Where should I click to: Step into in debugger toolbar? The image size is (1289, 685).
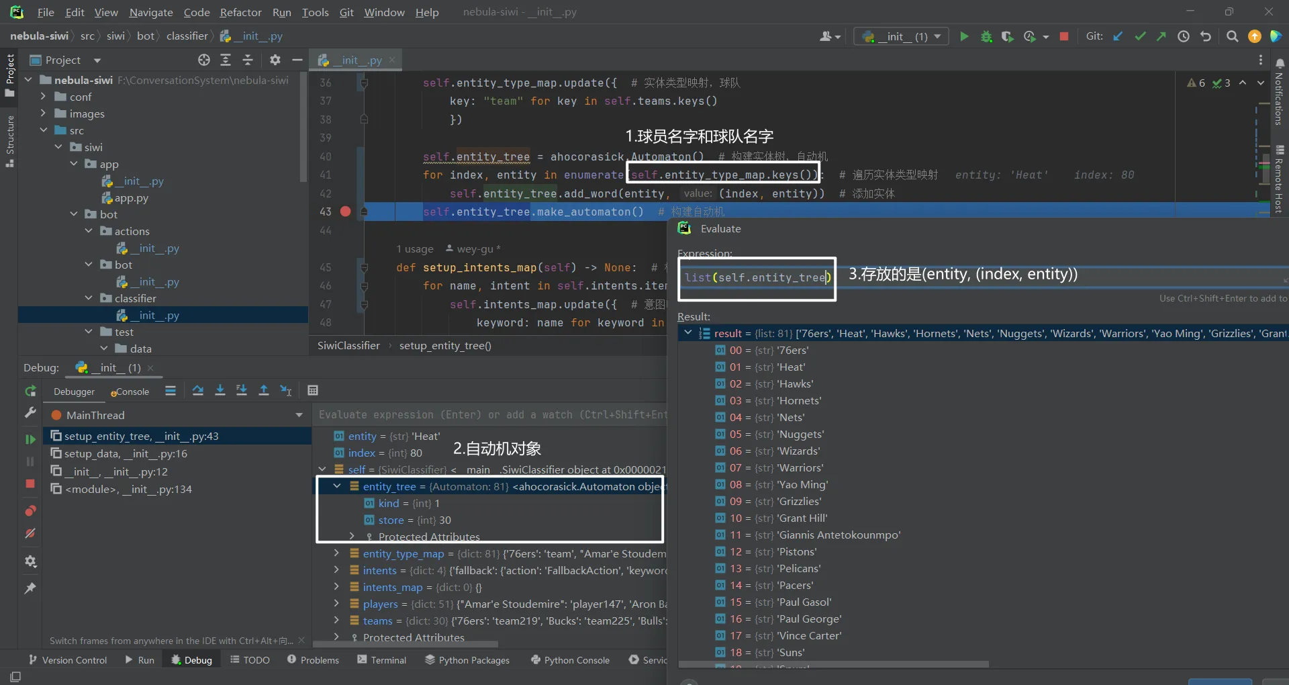click(x=220, y=390)
